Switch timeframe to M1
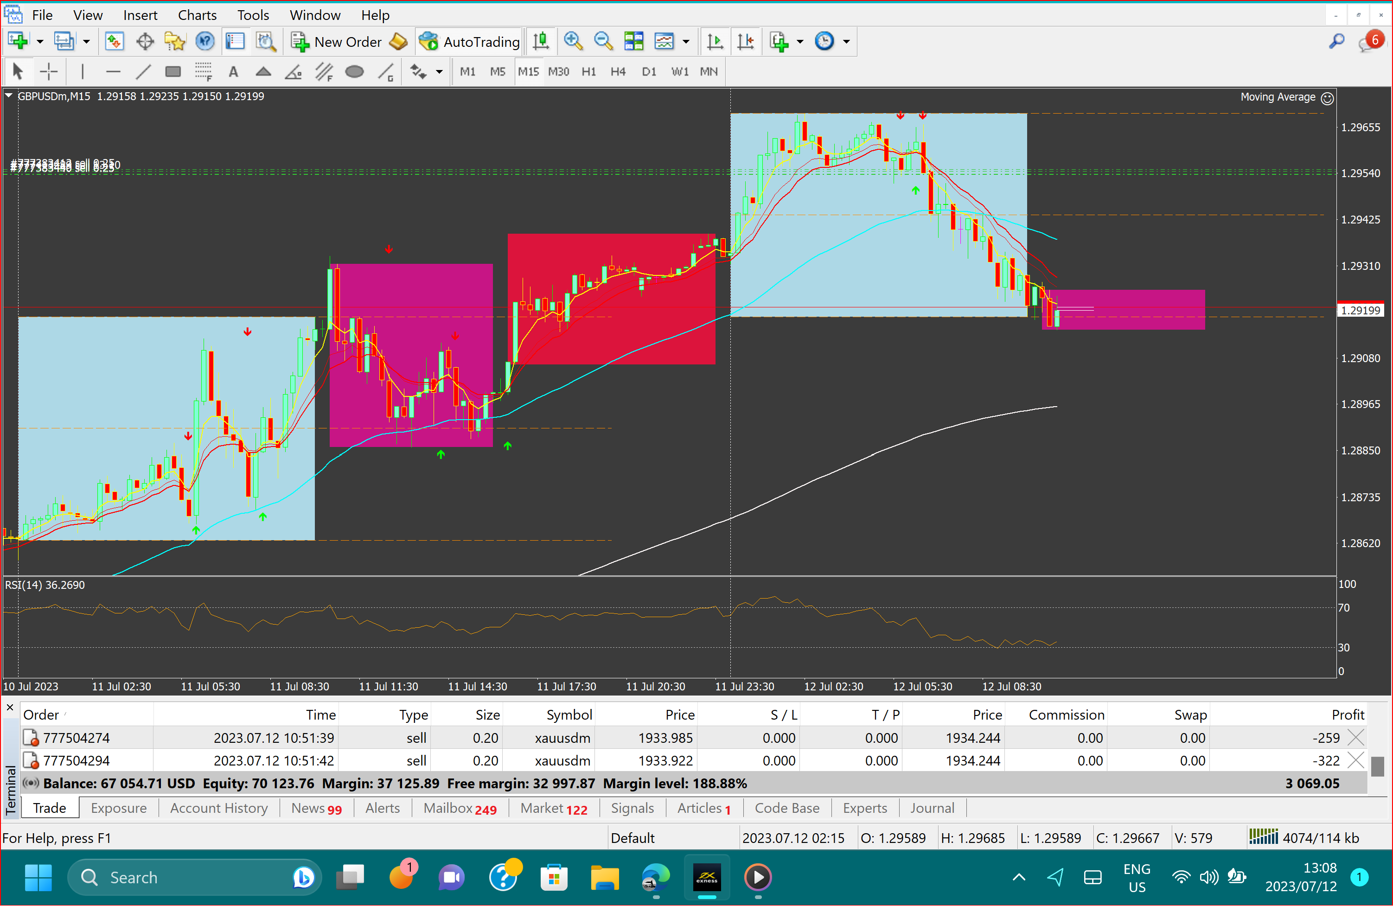This screenshot has height=906, width=1393. click(467, 71)
